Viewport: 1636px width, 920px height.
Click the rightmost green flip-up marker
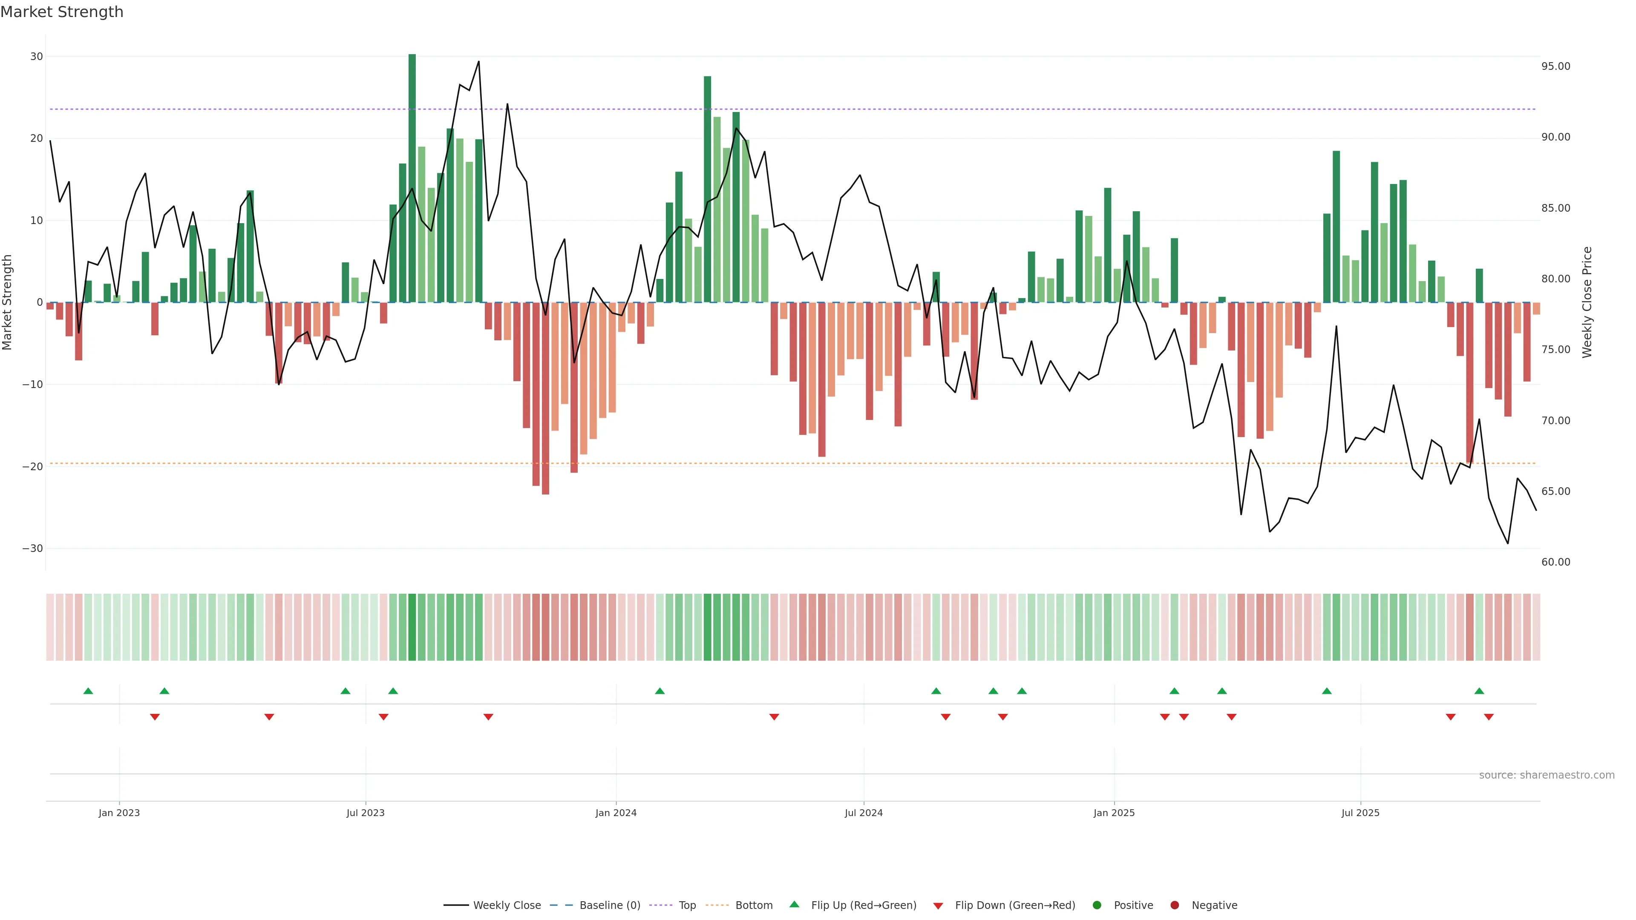coord(1479,691)
